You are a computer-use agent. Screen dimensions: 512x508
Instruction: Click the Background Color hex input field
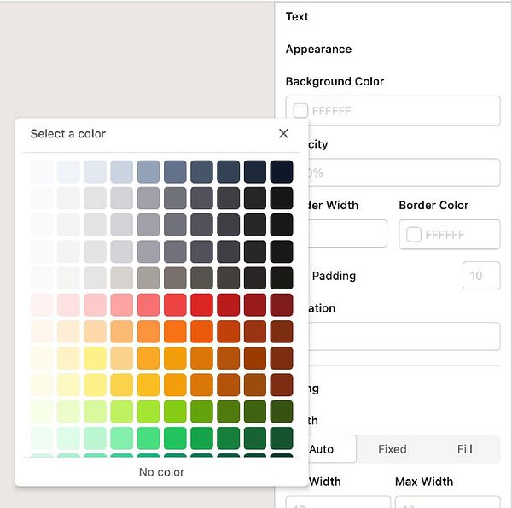point(393,111)
